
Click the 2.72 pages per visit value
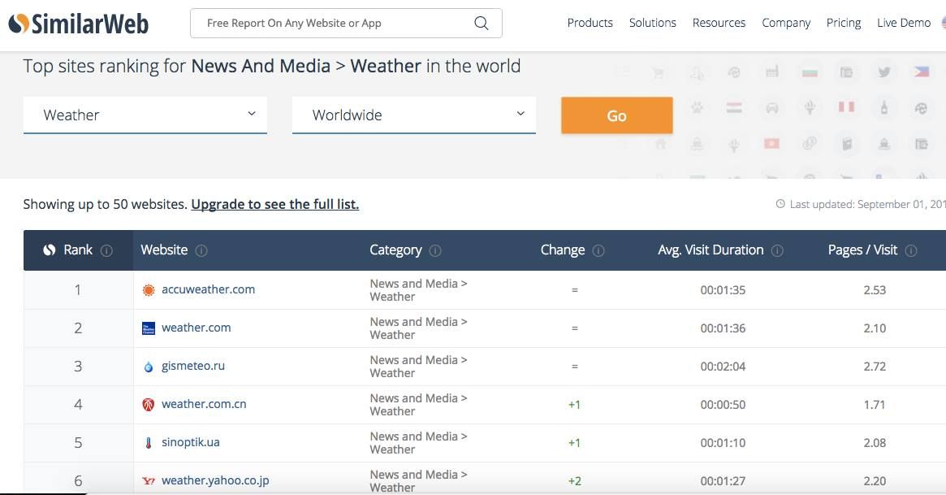875,367
